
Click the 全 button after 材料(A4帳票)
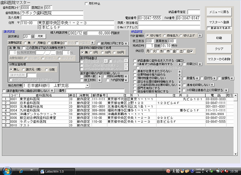126,76
